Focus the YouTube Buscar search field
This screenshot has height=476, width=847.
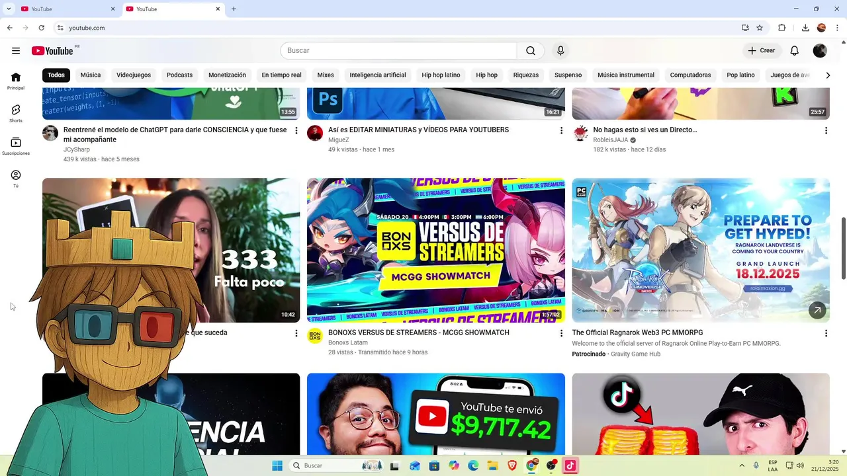pyautogui.click(x=398, y=51)
